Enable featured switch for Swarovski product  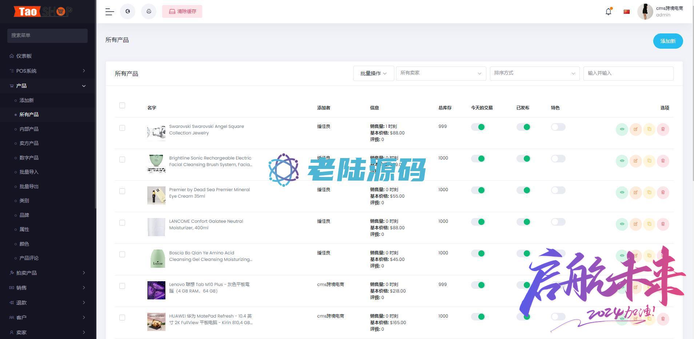[x=558, y=127]
